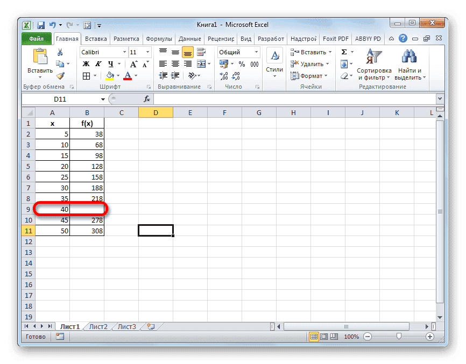Open the AutoSum Σ function
Viewport: 466px width, 364px height.
(x=343, y=52)
